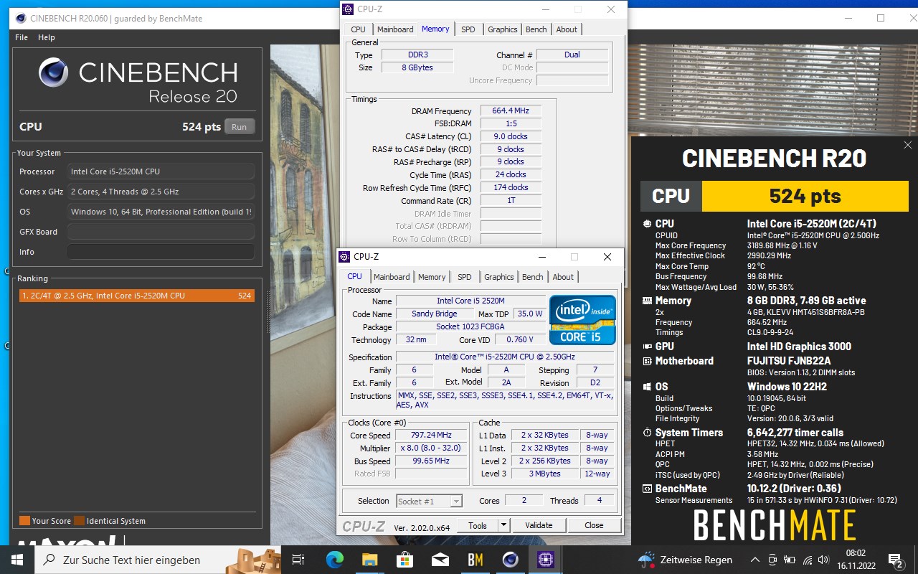Open About tab in back CPU-Z window
Image resolution: width=918 pixels, height=574 pixels.
coord(567,29)
